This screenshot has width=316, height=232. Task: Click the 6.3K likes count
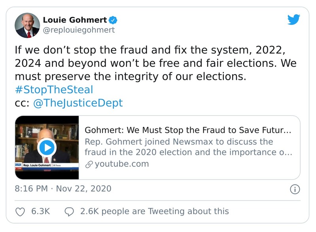(41, 211)
